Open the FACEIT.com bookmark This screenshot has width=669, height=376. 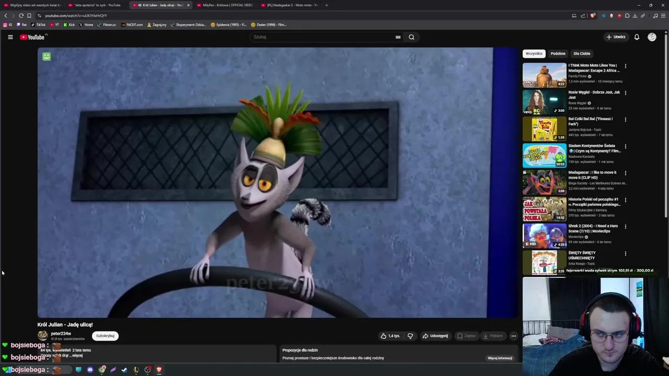click(x=132, y=25)
